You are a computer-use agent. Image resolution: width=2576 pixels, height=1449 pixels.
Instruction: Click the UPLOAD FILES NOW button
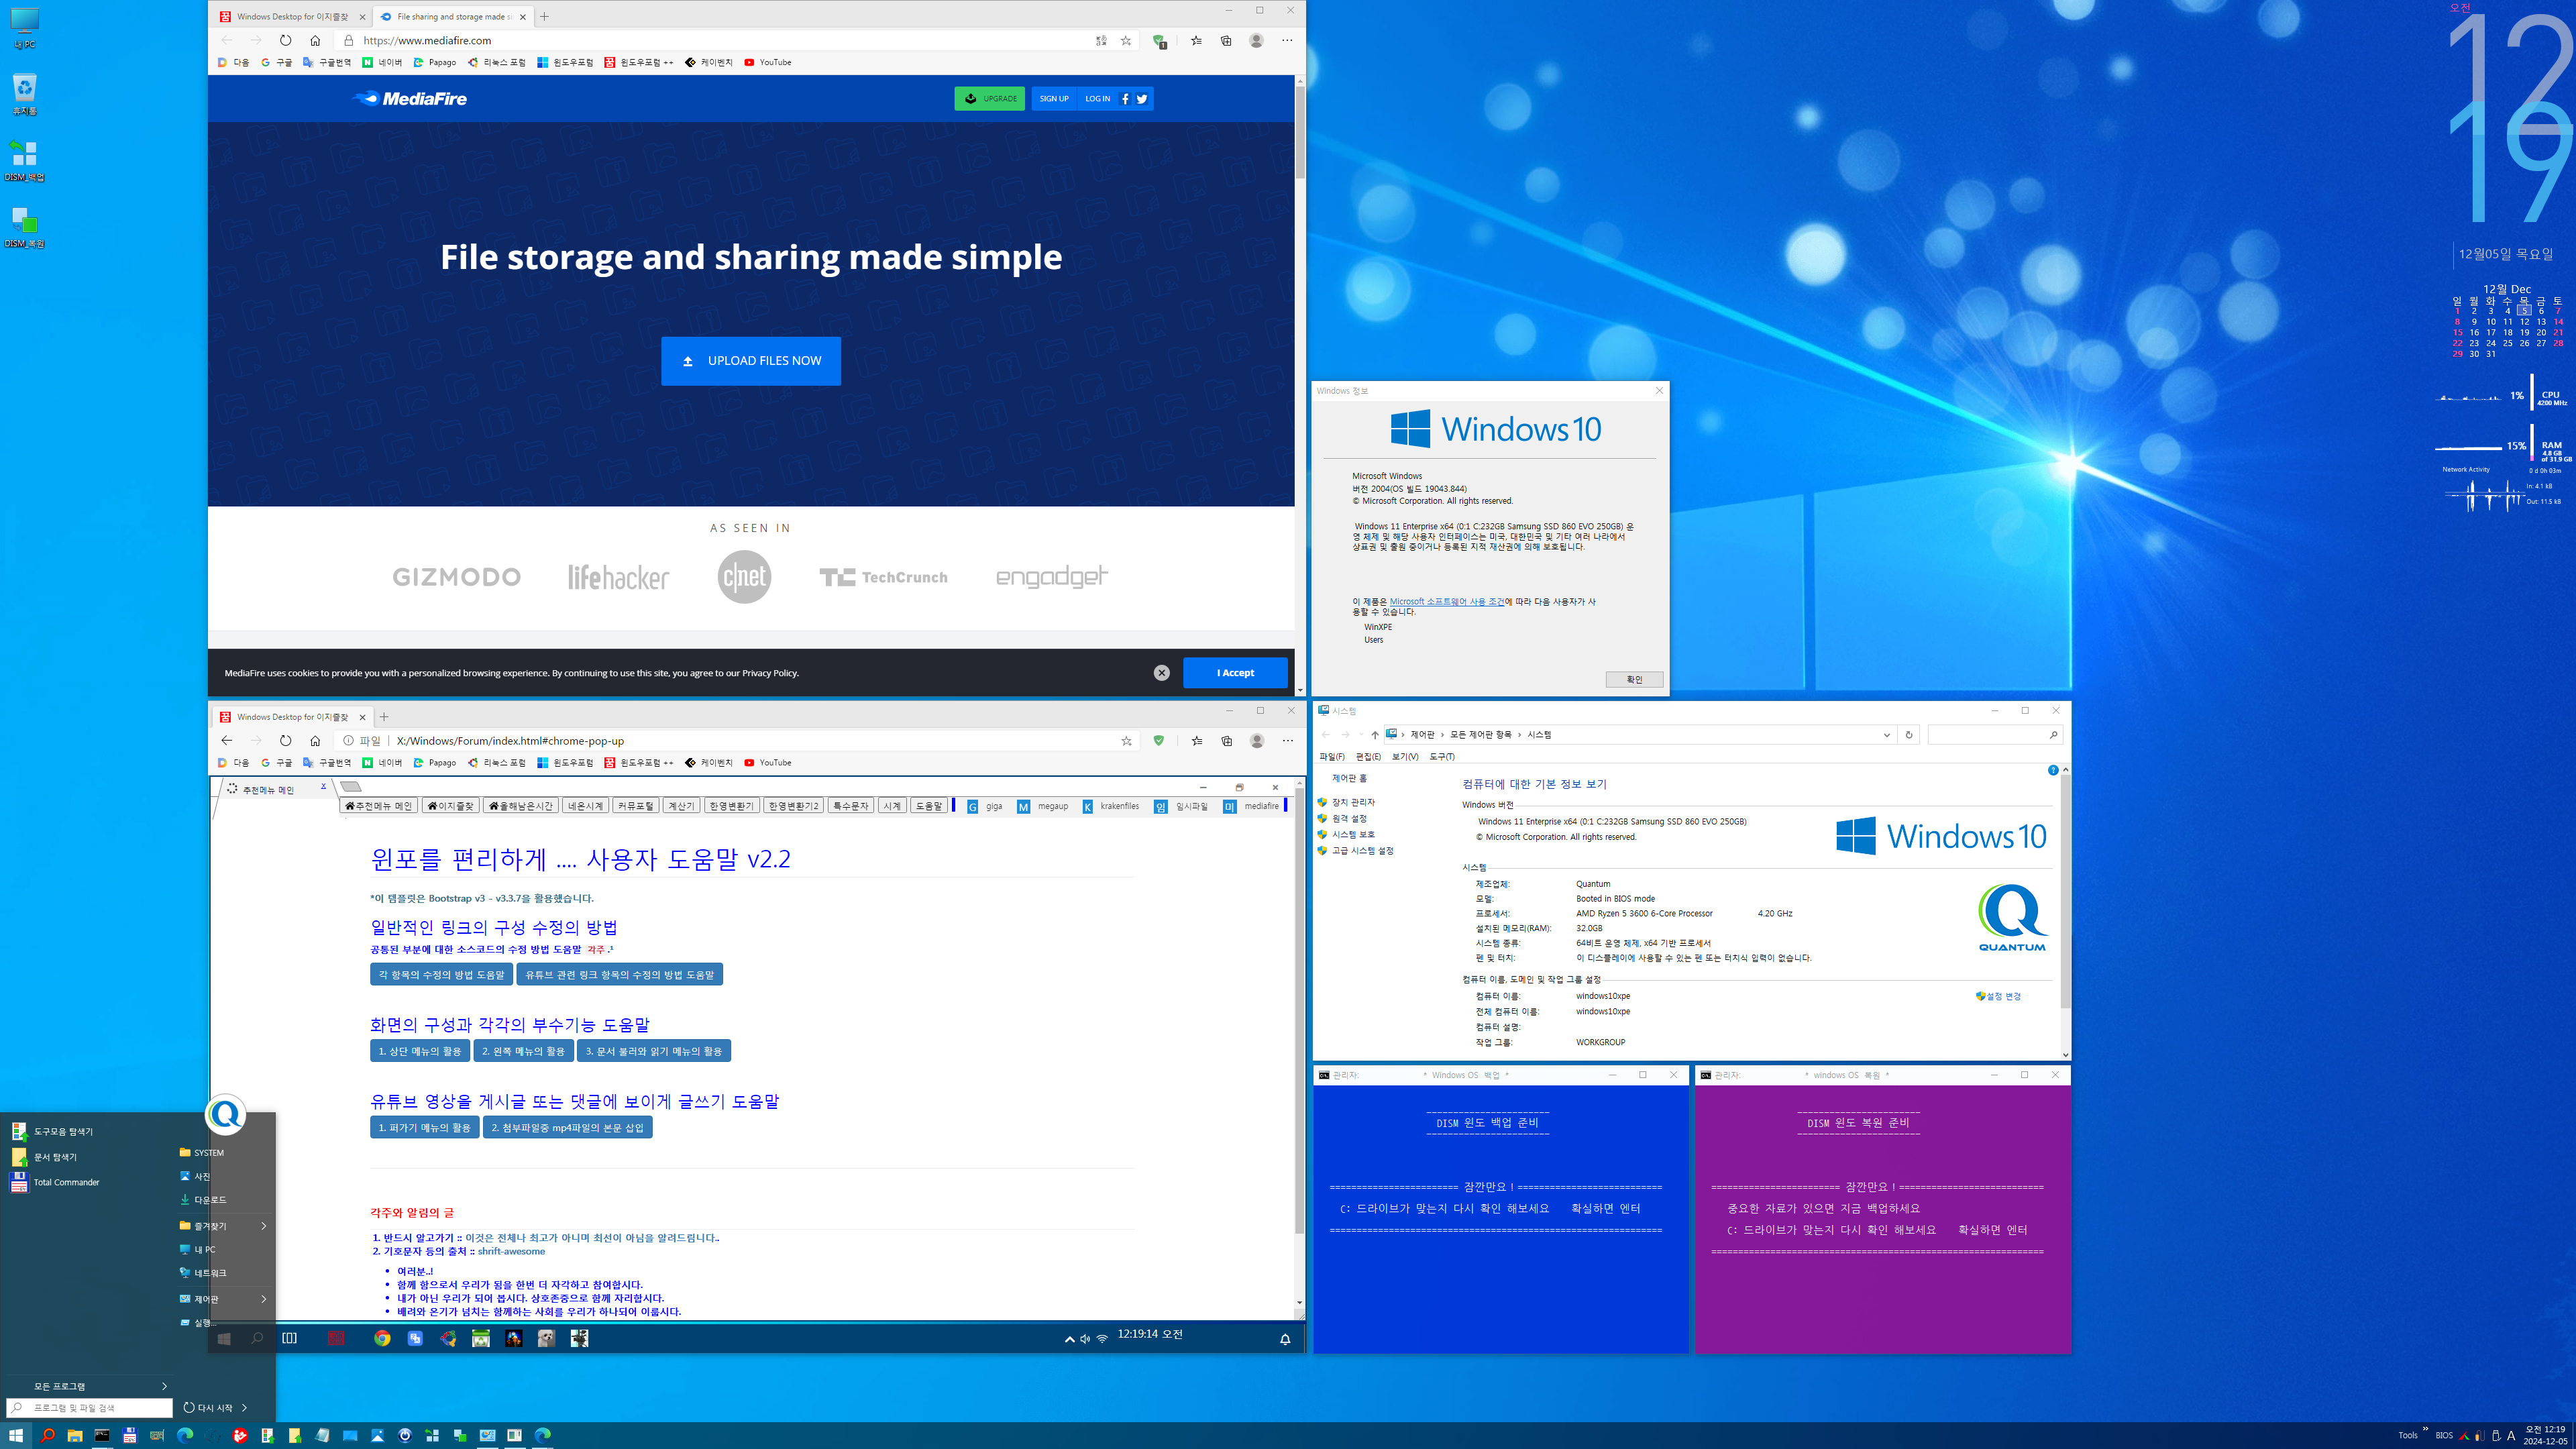tap(751, 361)
